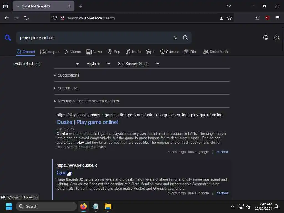The height and width of the screenshot is (213, 284).
Task: Click the browser forward arrow
Action: [16, 18]
